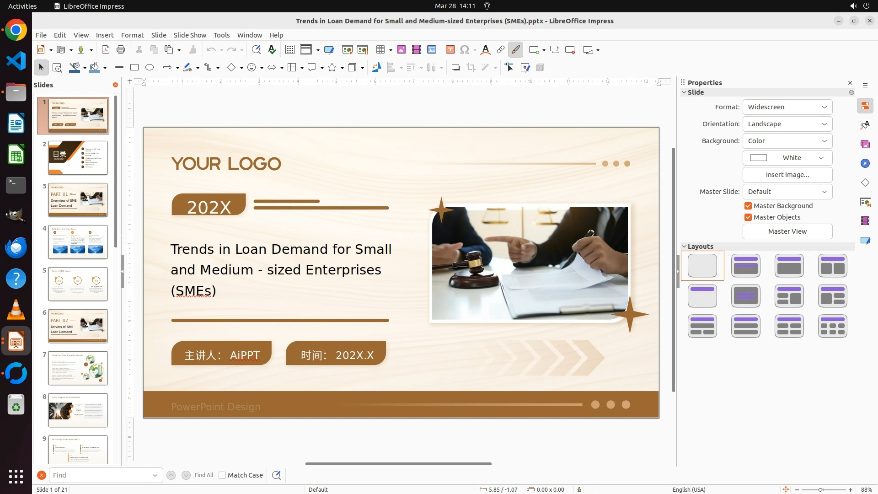The image size is (878, 494).
Task: Open the Format menu
Action: point(132,35)
